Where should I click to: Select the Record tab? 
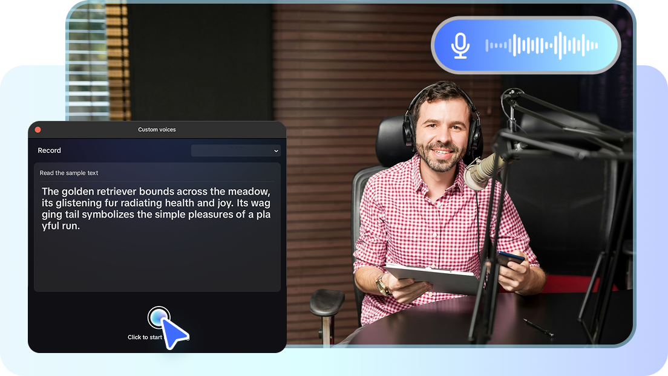point(49,151)
